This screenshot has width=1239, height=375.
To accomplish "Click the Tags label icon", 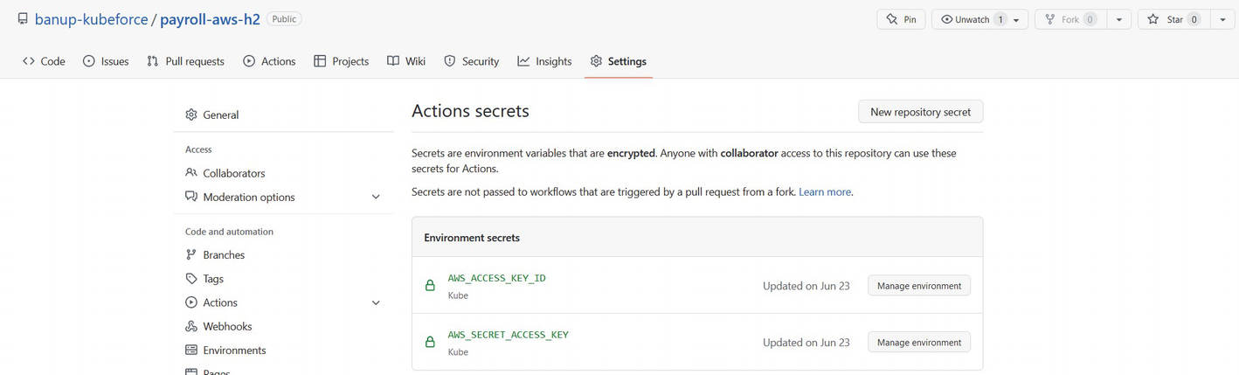I will click(191, 278).
